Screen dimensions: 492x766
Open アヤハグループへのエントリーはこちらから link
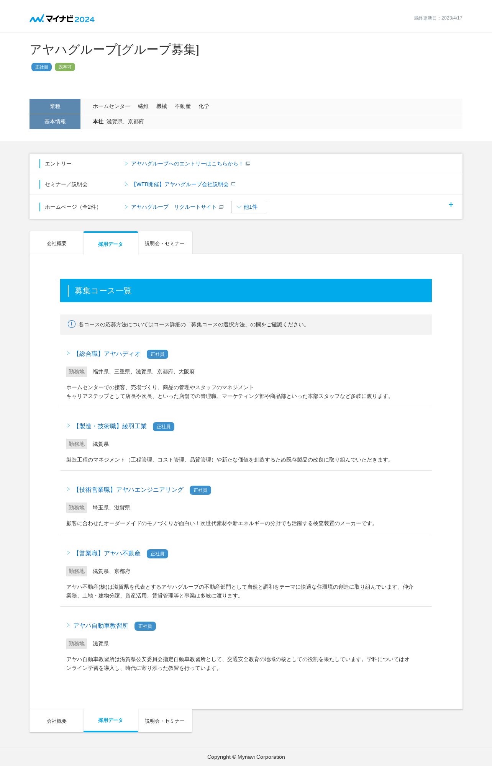[x=187, y=164]
